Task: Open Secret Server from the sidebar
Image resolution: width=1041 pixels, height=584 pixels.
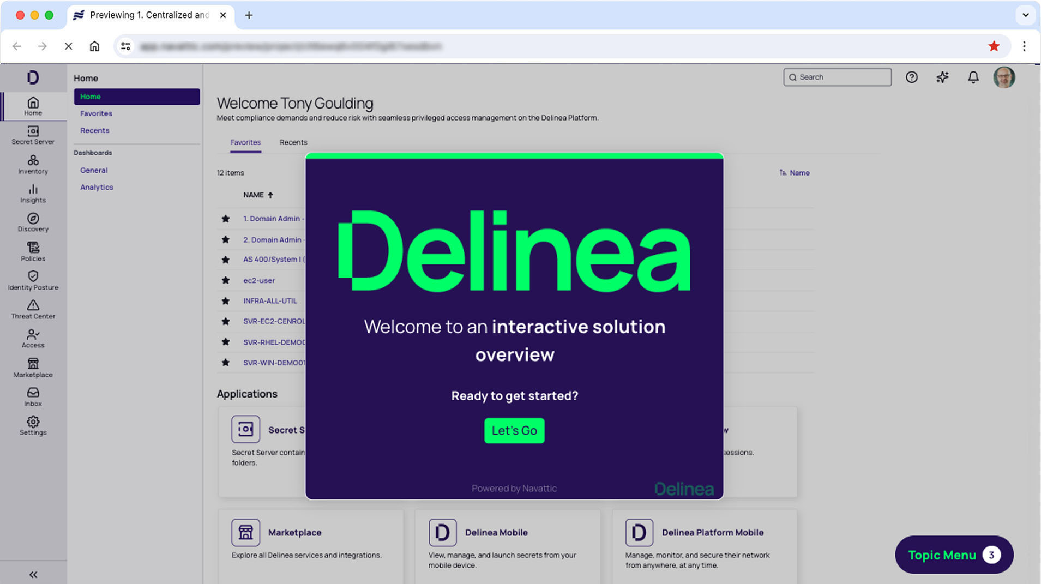Action: (x=33, y=135)
